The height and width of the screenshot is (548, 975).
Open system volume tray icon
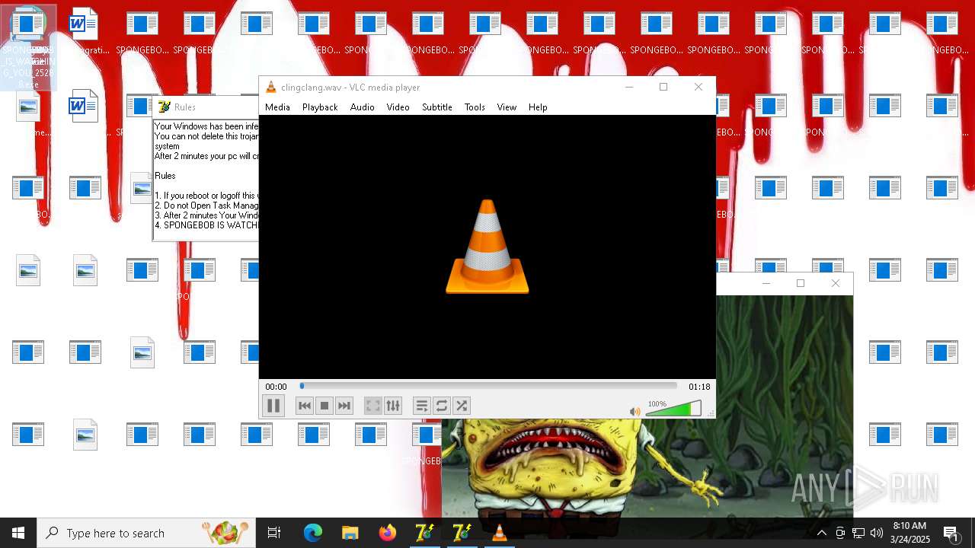[877, 533]
